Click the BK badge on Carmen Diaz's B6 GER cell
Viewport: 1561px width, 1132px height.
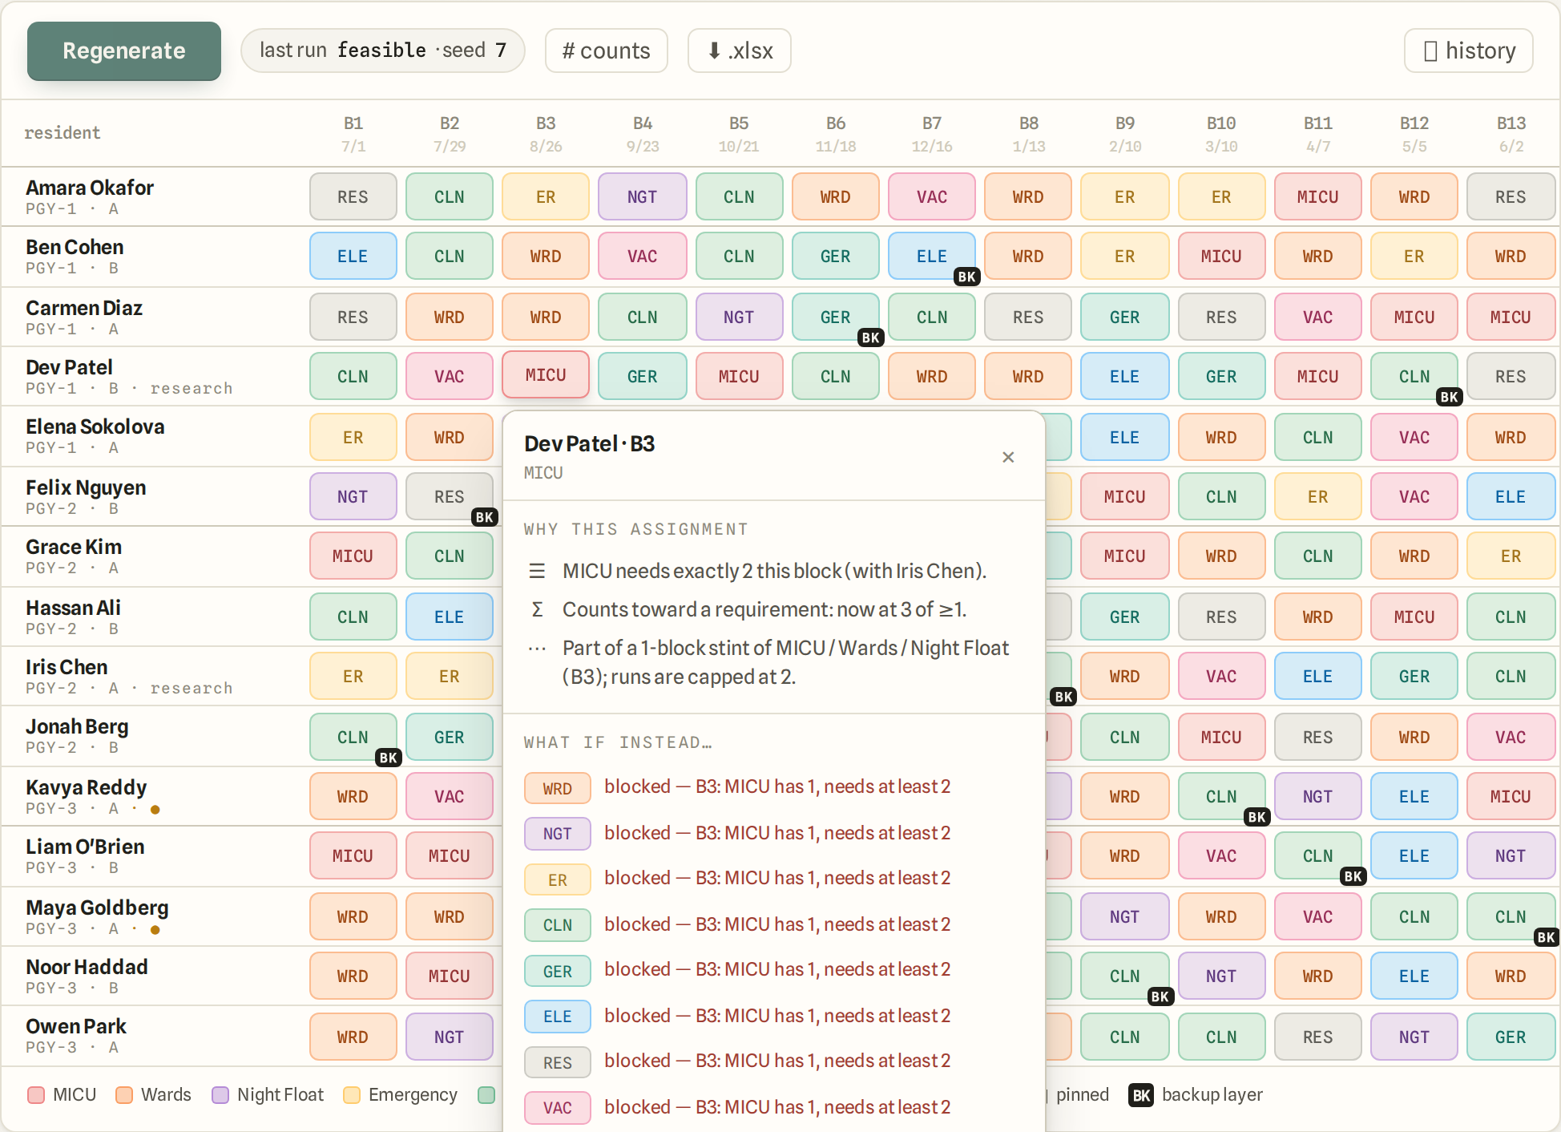click(x=871, y=338)
